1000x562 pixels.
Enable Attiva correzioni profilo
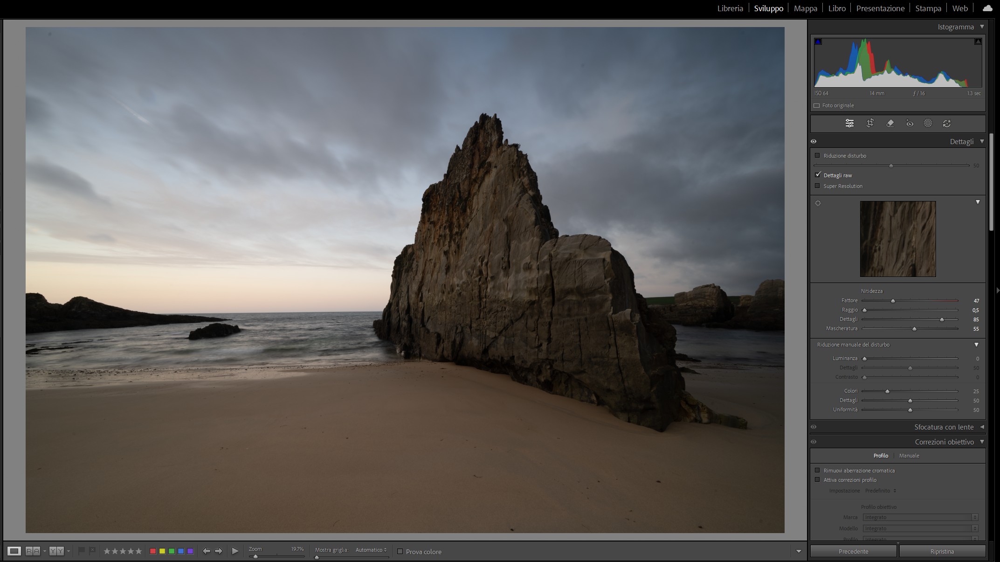[x=817, y=480]
